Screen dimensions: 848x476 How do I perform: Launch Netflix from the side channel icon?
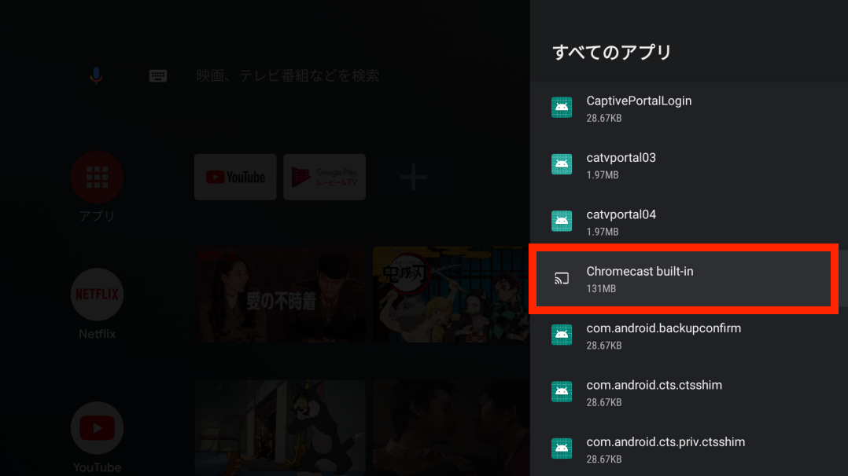[x=98, y=295]
